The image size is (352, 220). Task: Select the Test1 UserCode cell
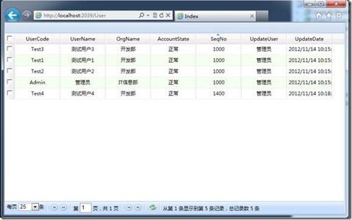(x=37, y=60)
